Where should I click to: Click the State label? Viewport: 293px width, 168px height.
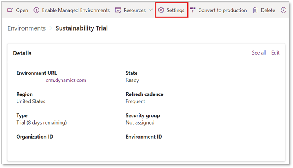(x=131, y=73)
